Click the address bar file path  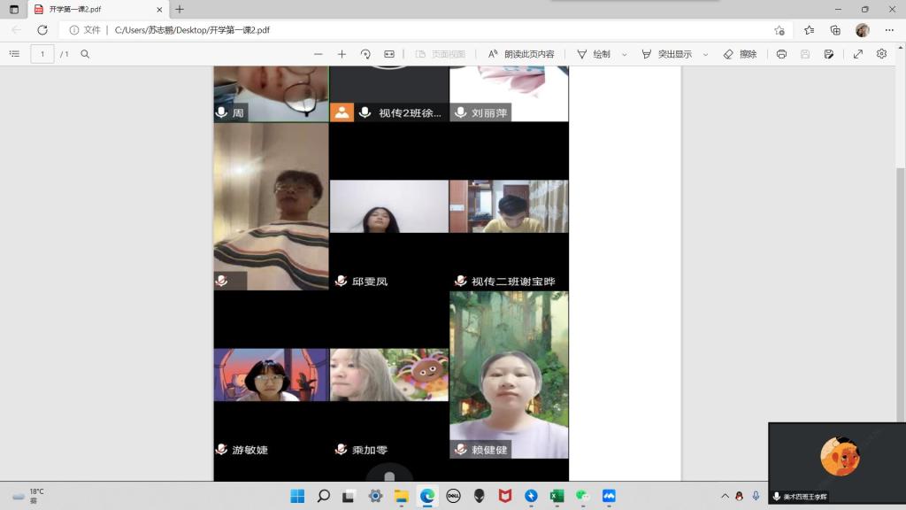192,30
